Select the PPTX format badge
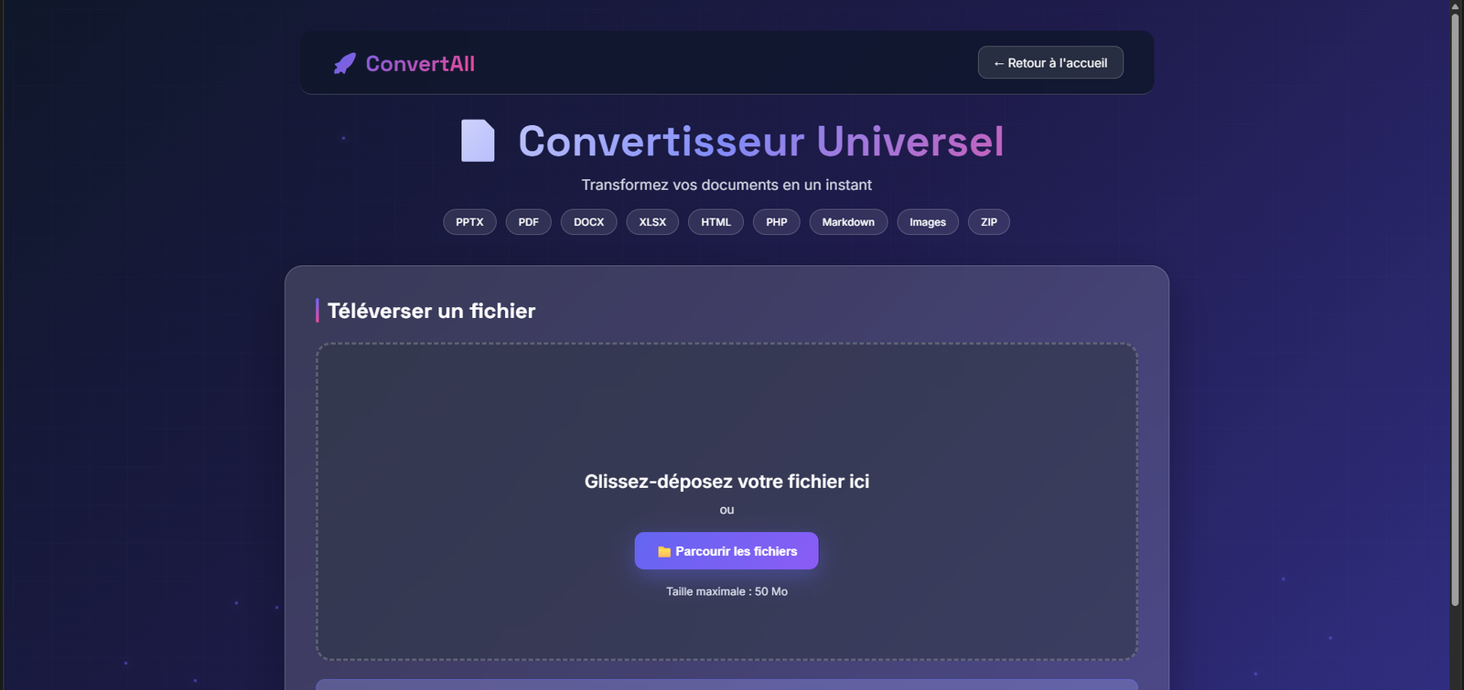 (x=469, y=222)
